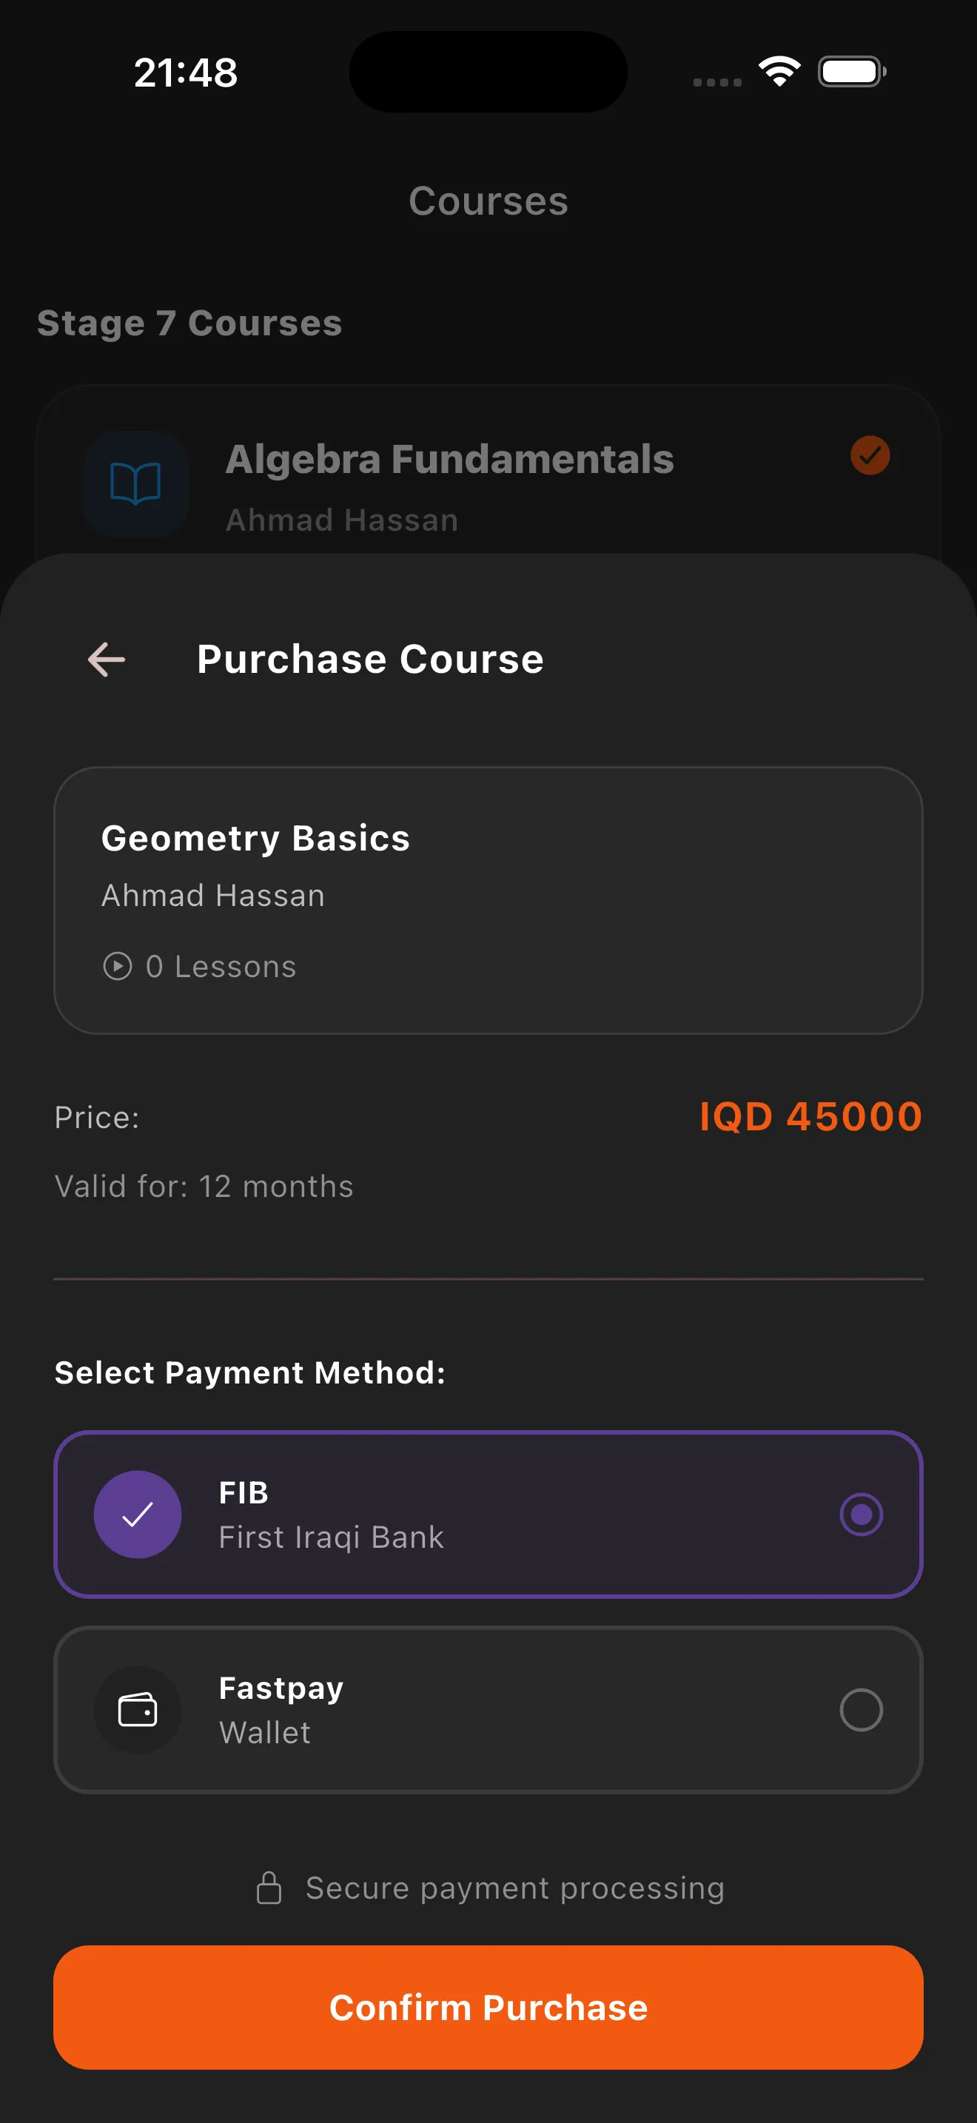Tap the Fastpay wallet icon

pyautogui.click(x=138, y=1709)
